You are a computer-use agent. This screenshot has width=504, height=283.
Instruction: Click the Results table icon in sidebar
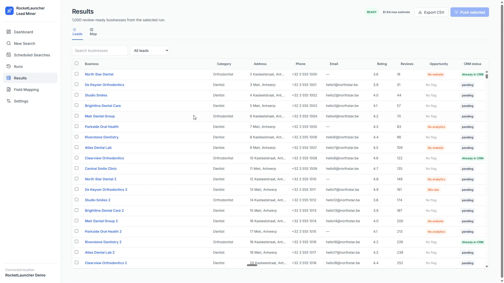9,78
